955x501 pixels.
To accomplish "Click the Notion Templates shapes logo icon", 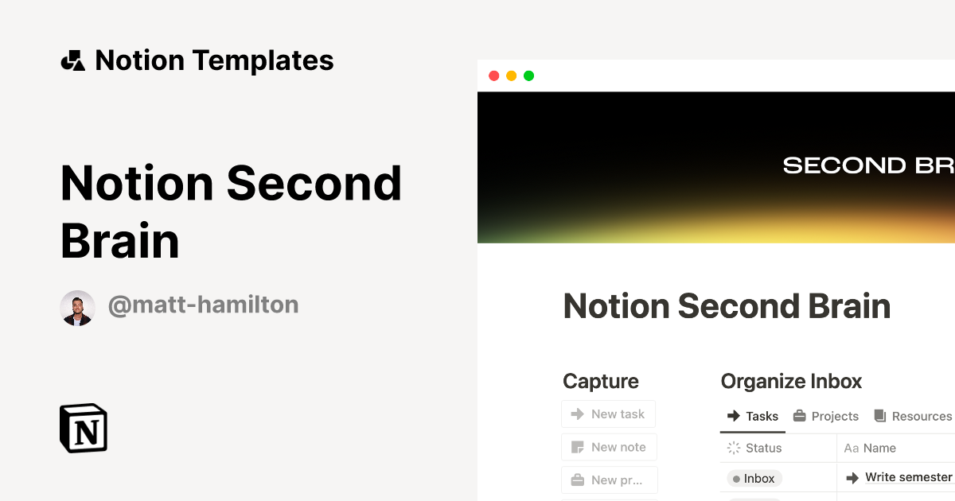I will [x=73, y=60].
